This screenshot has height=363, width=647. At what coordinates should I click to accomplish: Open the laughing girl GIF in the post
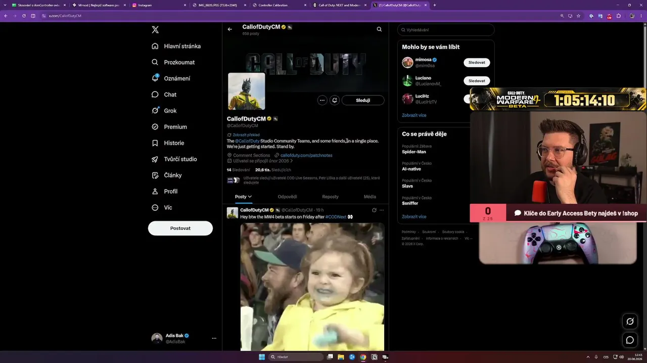312,287
